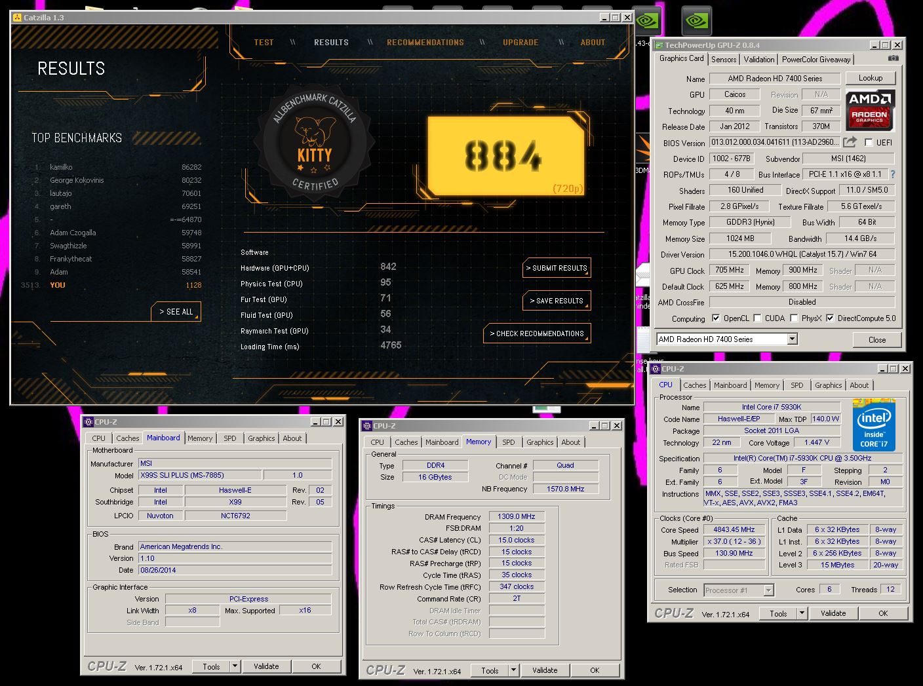Click the Physics Test (CPU) result row
The image size is (923, 686).
(318, 283)
